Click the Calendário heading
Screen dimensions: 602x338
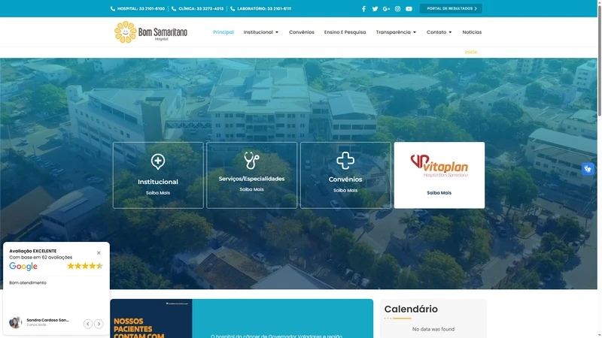[411, 309]
